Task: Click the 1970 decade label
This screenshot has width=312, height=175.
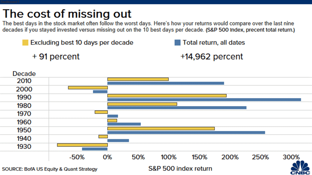Action: (24, 114)
